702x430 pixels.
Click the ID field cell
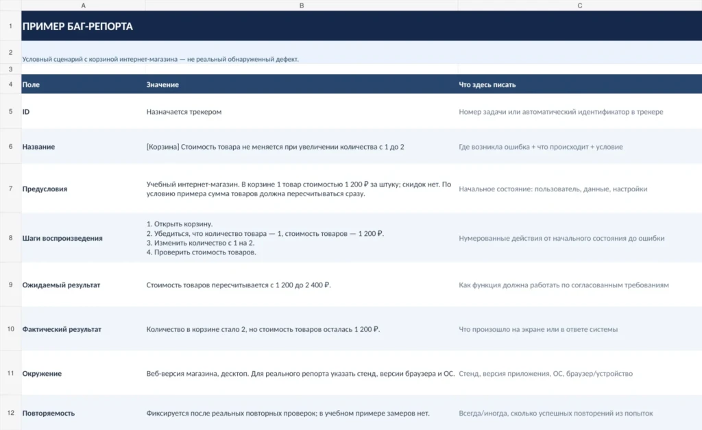pos(83,112)
